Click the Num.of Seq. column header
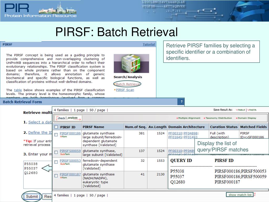The height and width of the screenshot is (202, 269). (136, 127)
